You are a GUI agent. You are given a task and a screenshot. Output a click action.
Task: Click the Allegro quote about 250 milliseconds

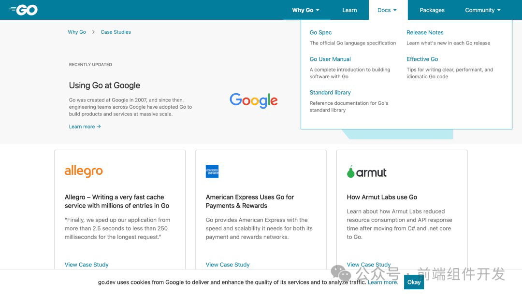[117, 228]
